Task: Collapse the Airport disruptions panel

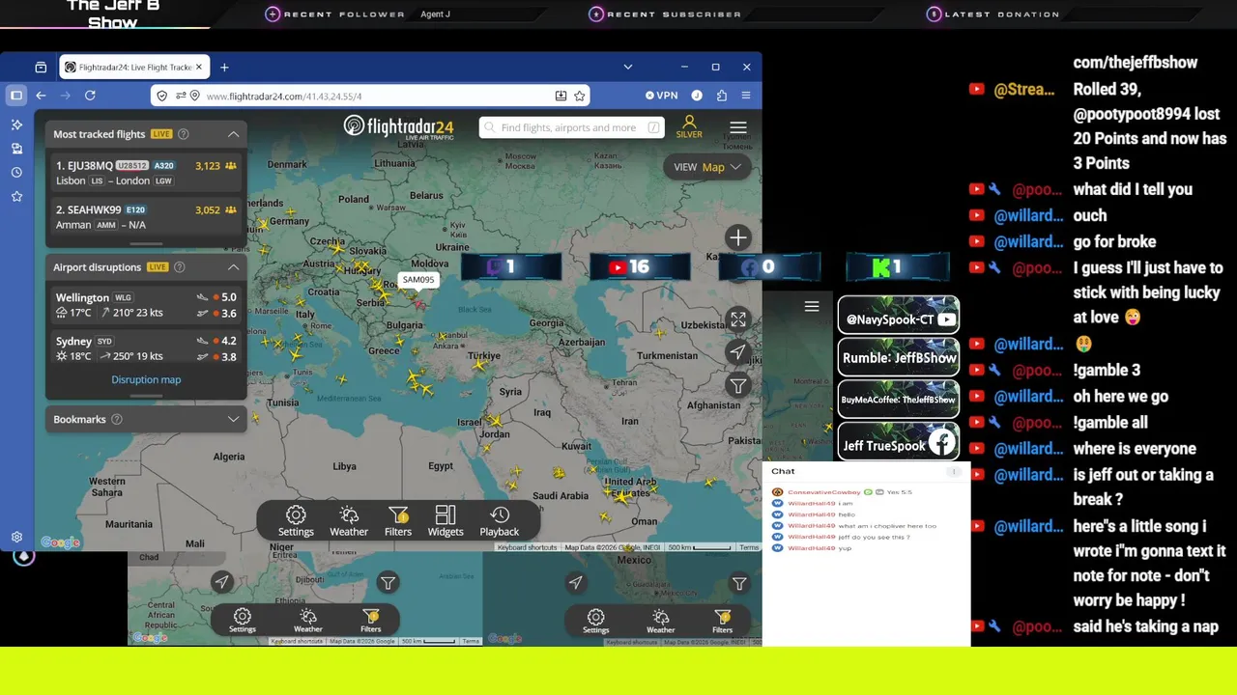Action: 233,267
